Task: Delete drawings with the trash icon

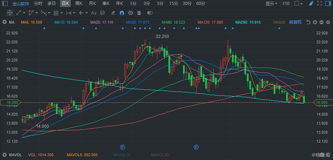Action: point(139,13)
